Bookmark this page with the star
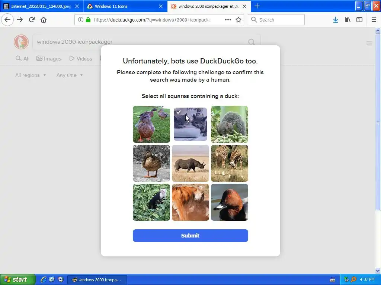The width and height of the screenshot is (381, 285). pos(238,20)
